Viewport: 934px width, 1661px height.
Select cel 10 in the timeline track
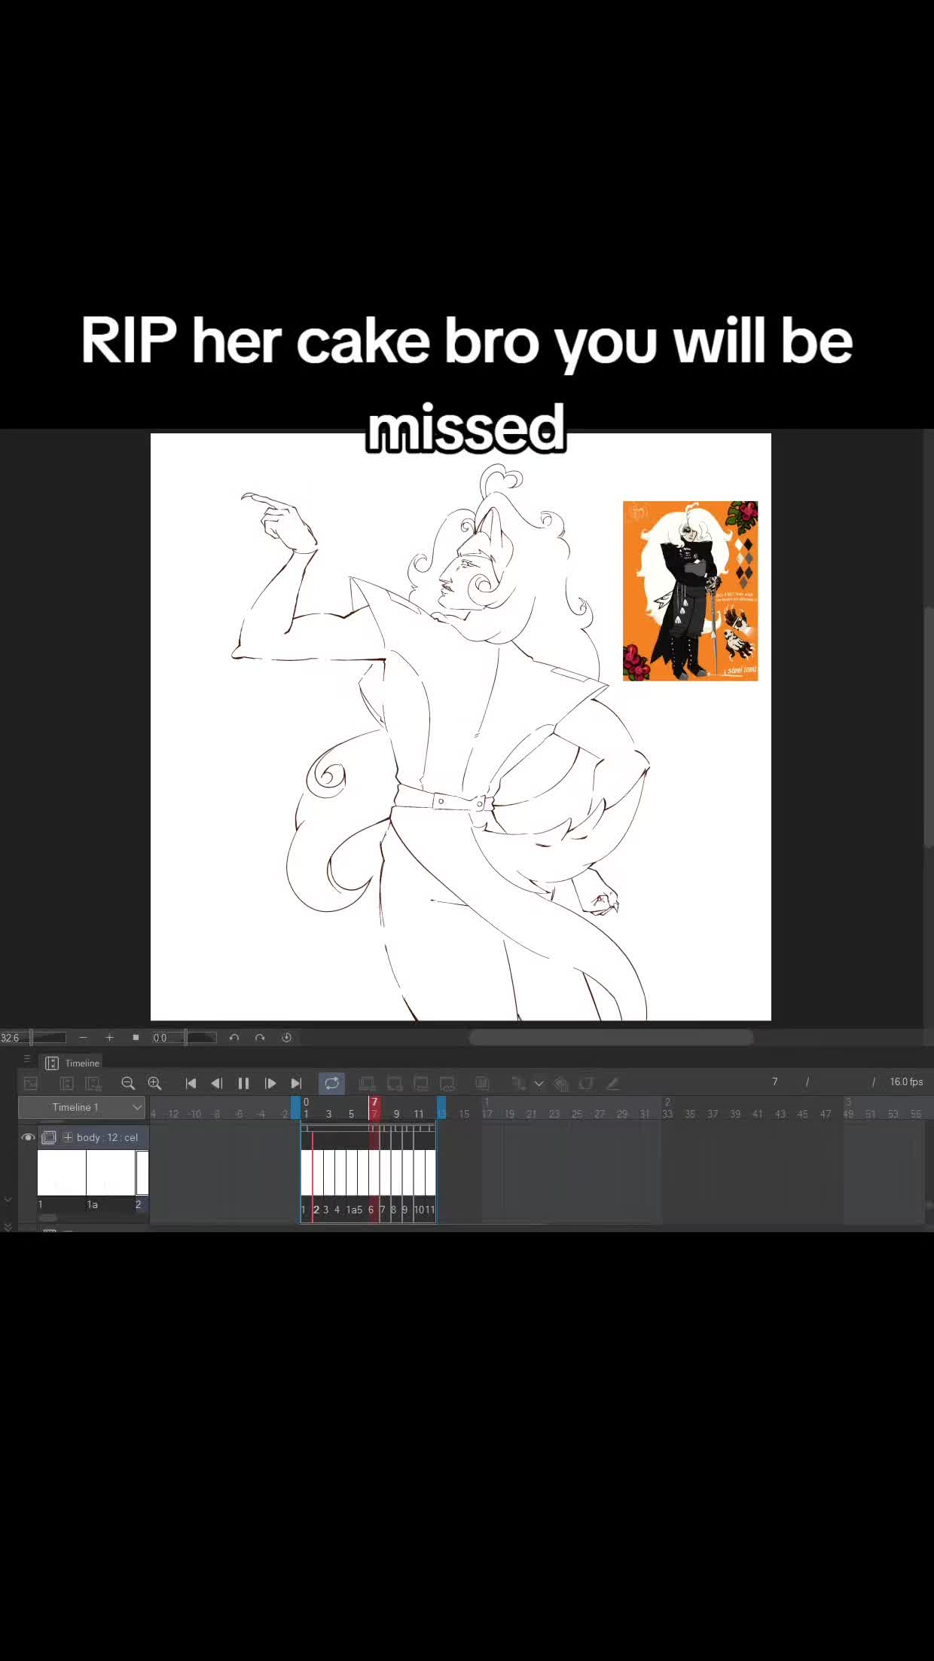pyautogui.click(x=419, y=1173)
